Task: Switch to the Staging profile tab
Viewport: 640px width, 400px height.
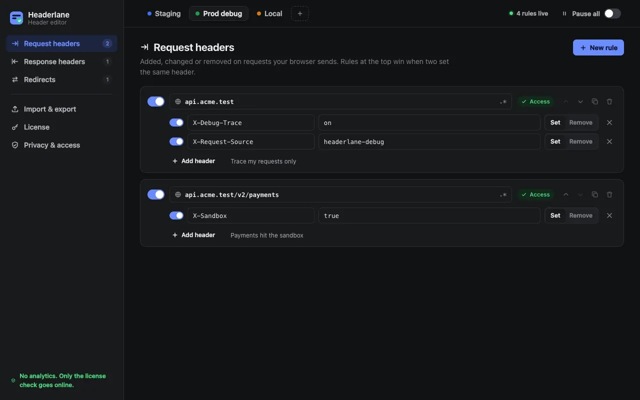Action: click(x=164, y=13)
